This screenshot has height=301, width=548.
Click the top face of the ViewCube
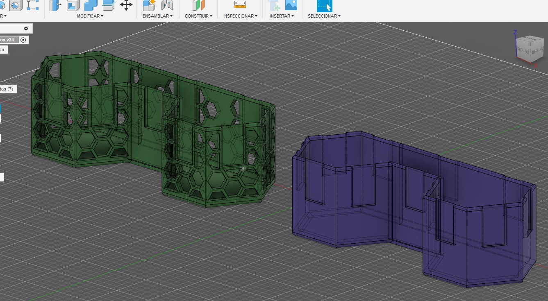[530, 39]
